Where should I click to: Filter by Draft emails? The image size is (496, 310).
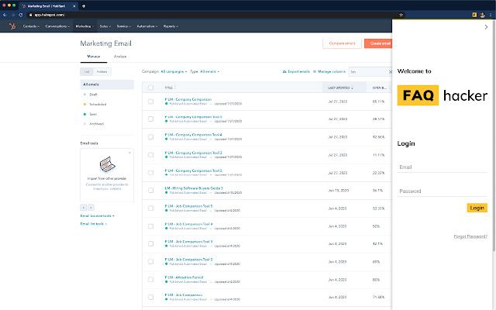(x=93, y=95)
